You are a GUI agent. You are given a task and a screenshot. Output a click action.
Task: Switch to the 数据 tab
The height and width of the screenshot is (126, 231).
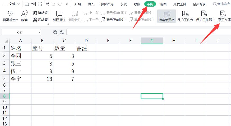point(137,4)
